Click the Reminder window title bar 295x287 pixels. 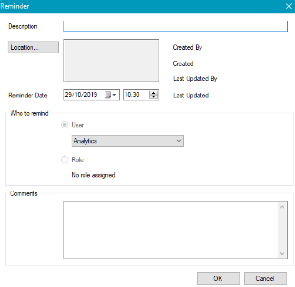[x=143, y=6]
